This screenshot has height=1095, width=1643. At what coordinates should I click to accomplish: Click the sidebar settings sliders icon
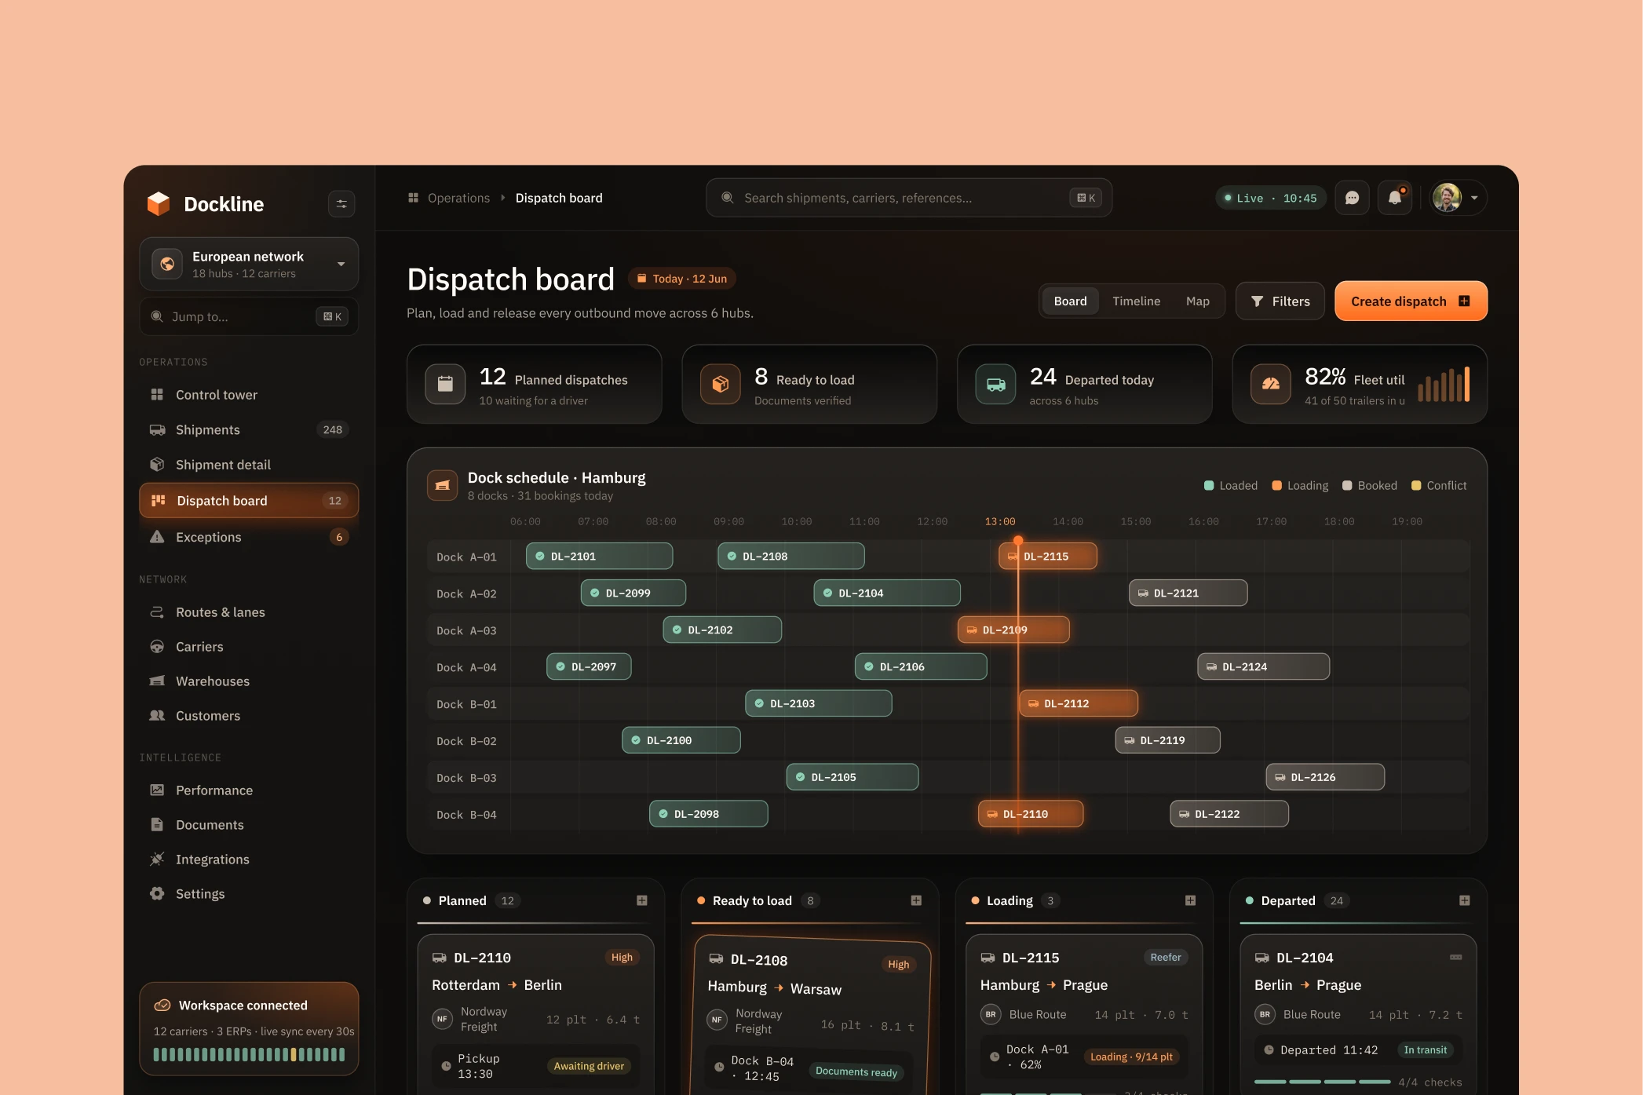pyautogui.click(x=341, y=204)
